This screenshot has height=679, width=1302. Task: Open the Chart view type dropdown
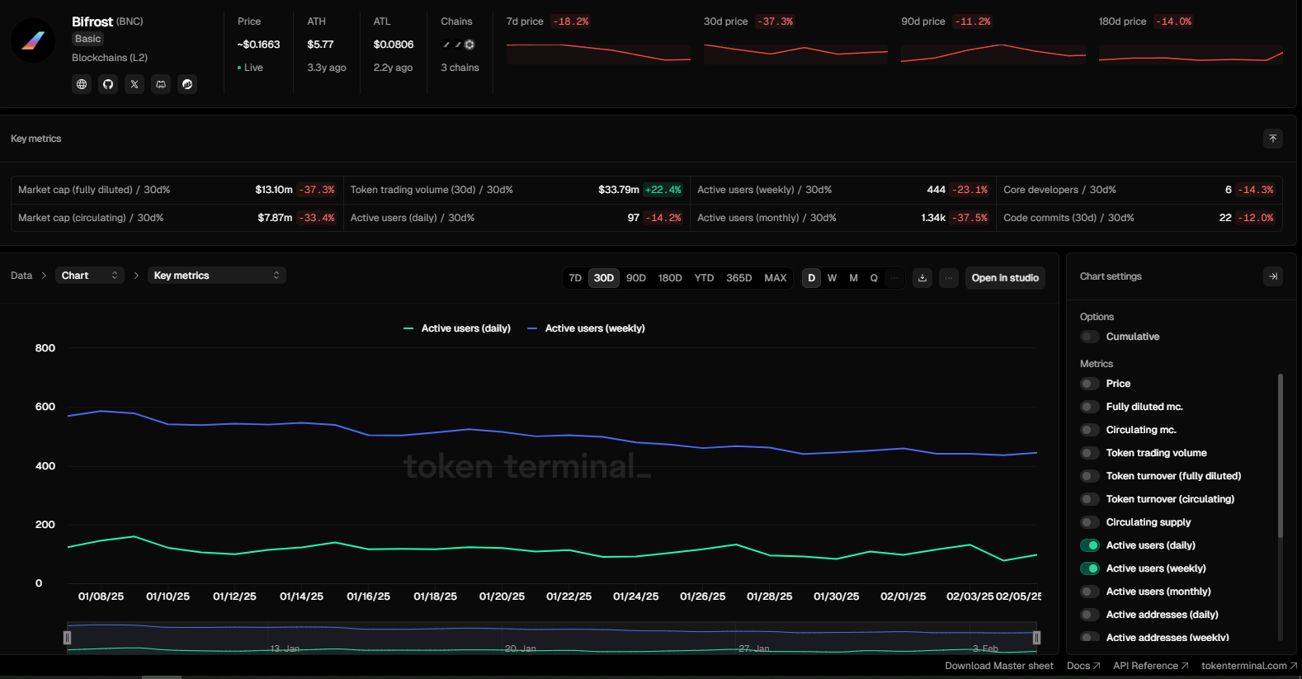[90, 276]
